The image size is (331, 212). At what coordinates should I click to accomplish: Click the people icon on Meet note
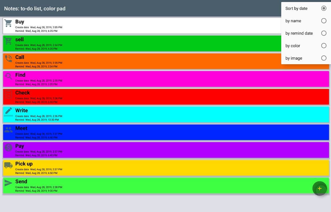coord(8,130)
